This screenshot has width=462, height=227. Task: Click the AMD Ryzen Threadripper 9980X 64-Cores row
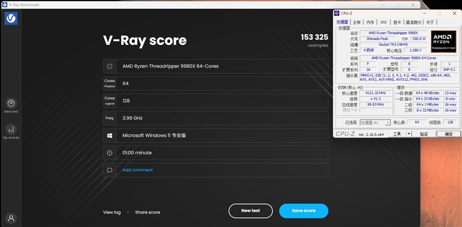(x=215, y=66)
